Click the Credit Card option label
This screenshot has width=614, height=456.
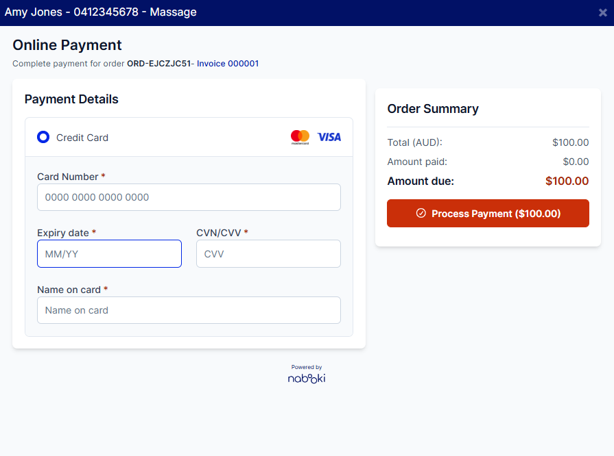click(x=82, y=138)
